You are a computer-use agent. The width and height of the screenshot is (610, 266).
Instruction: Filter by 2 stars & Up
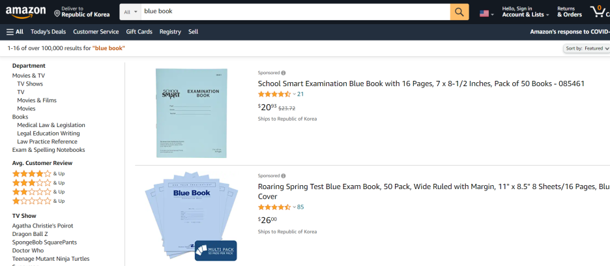pyautogui.click(x=38, y=192)
